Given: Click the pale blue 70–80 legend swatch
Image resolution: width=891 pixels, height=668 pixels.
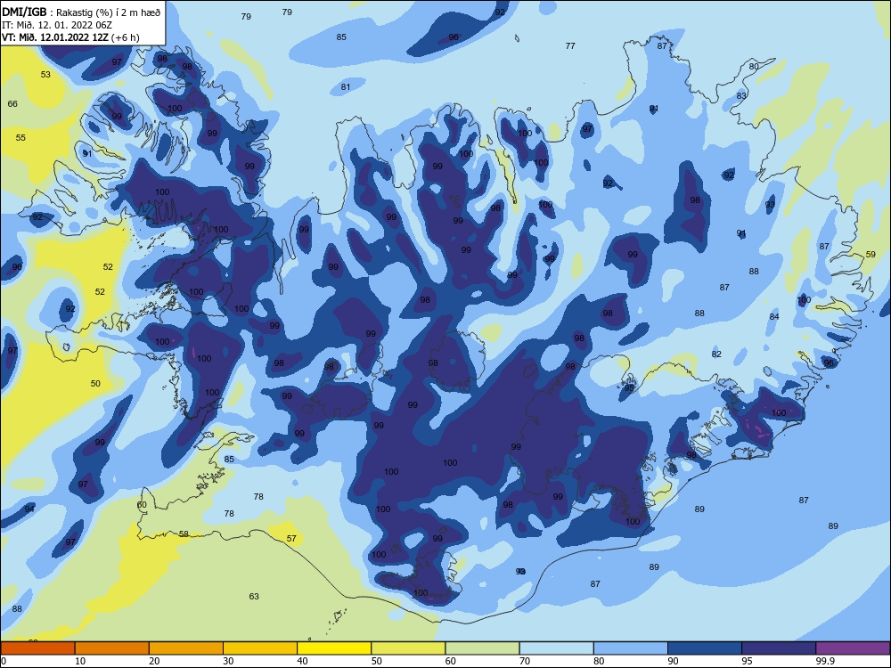Looking at the screenshot, I should point(556,648).
